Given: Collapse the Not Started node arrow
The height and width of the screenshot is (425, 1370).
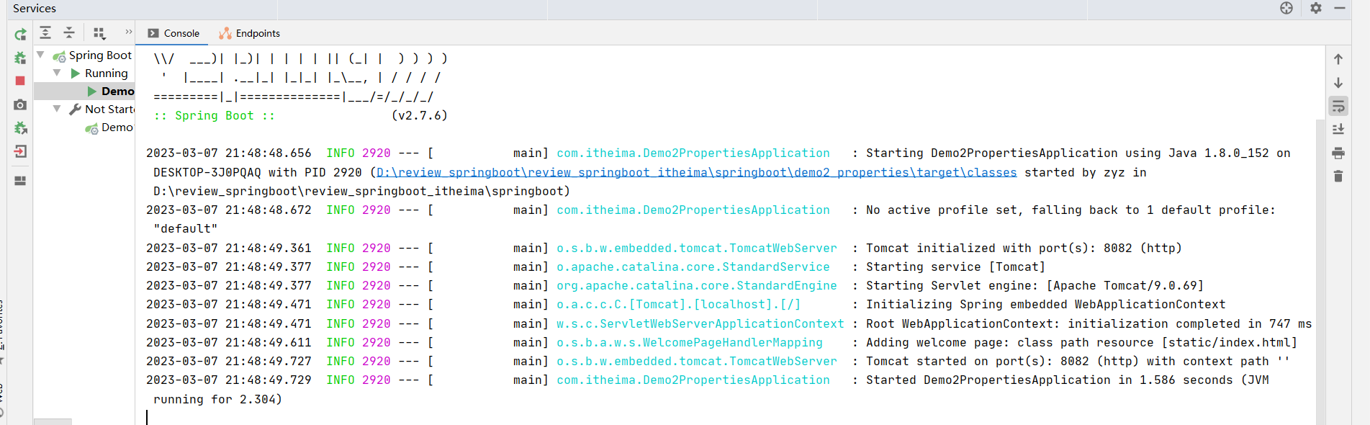Looking at the screenshot, I should click(x=57, y=109).
